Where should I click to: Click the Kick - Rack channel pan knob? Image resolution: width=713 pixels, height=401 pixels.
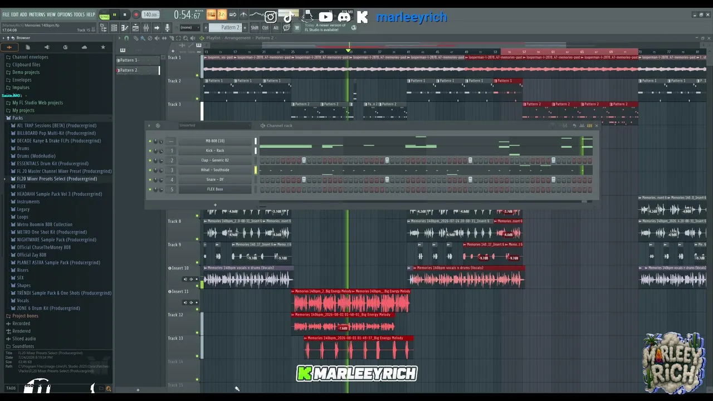(155, 151)
